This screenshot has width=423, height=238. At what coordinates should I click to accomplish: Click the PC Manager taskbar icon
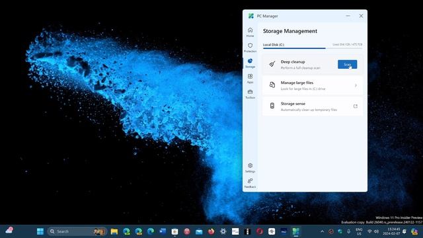tap(296, 231)
